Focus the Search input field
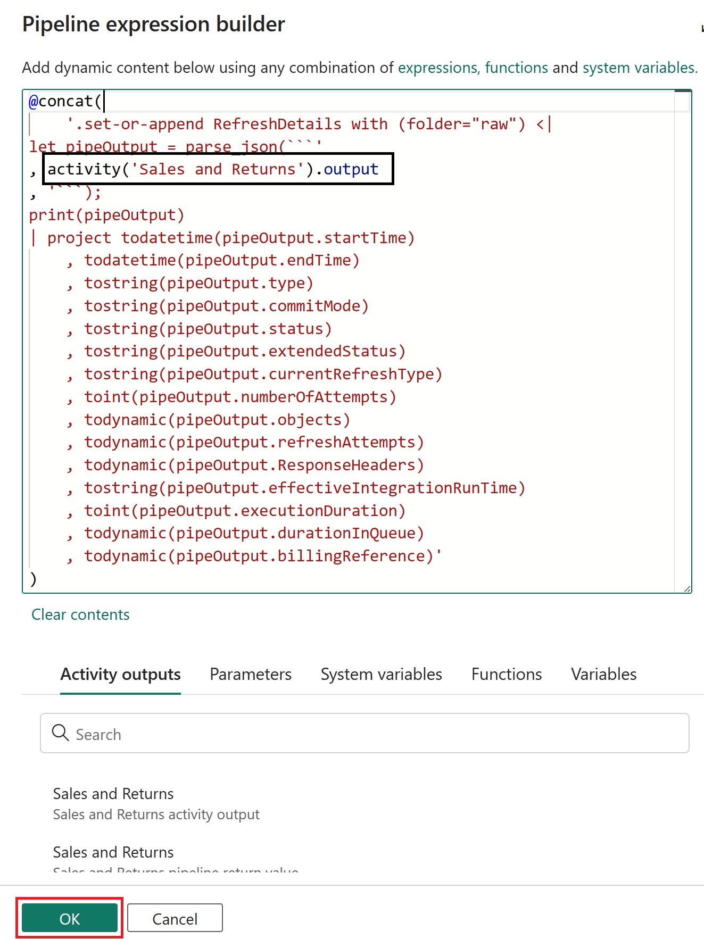Screen dimensions: 704x939 (372, 734)
